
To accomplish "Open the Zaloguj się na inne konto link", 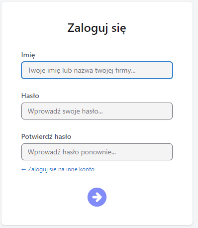I will (58, 169).
